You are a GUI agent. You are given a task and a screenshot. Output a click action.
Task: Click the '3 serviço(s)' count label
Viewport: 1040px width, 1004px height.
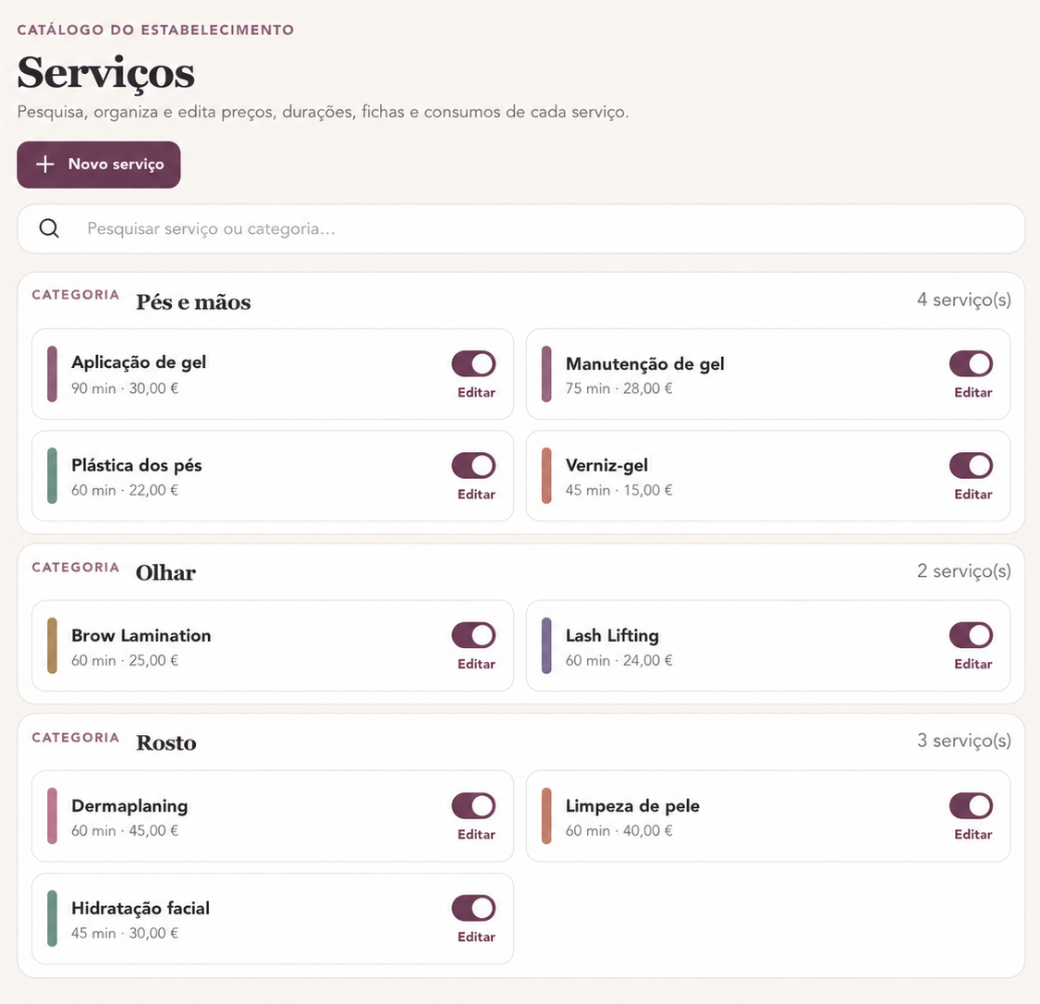(x=964, y=741)
